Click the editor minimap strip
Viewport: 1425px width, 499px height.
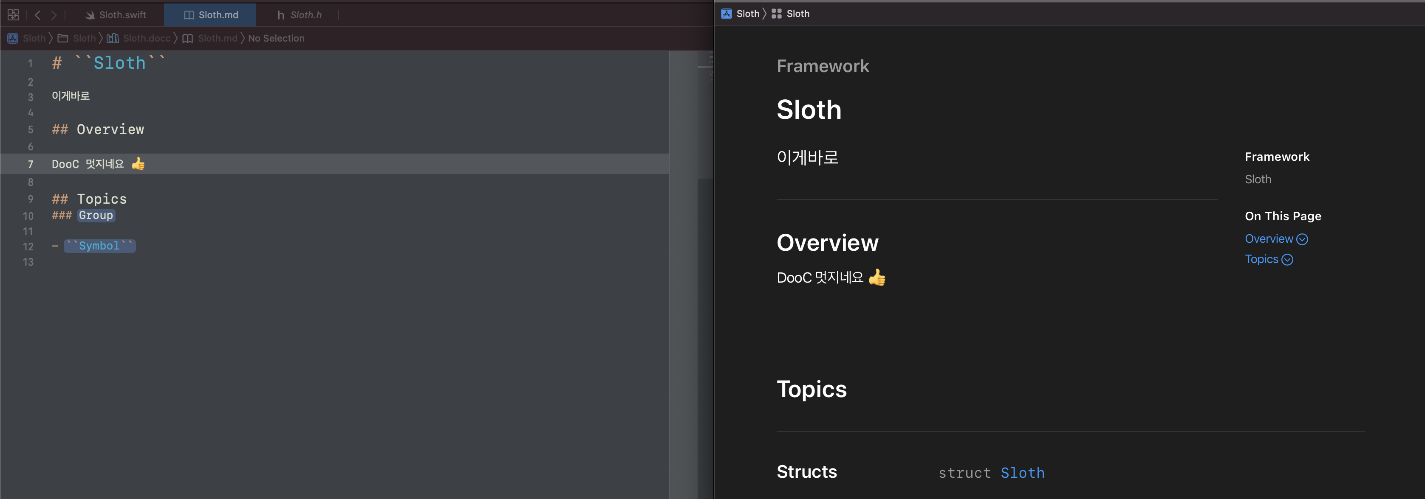(705, 110)
